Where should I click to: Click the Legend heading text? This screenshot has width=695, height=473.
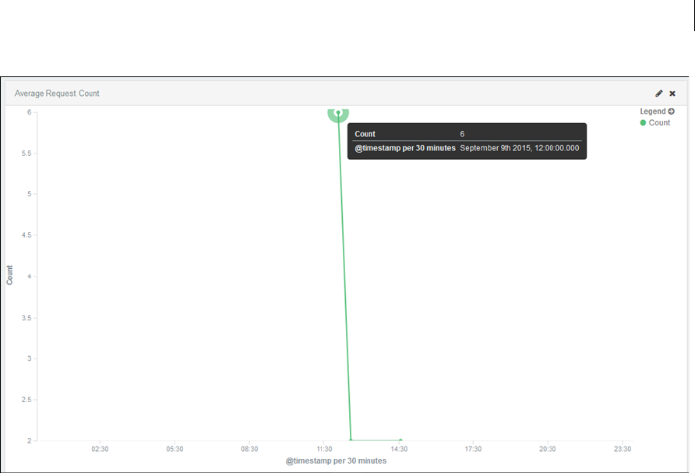click(653, 111)
